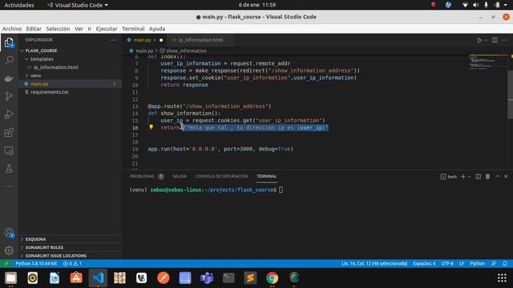Open the Testing flask icon
The height and width of the screenshot is (288, 513).
pyautogui.click(x=9, y=169)
